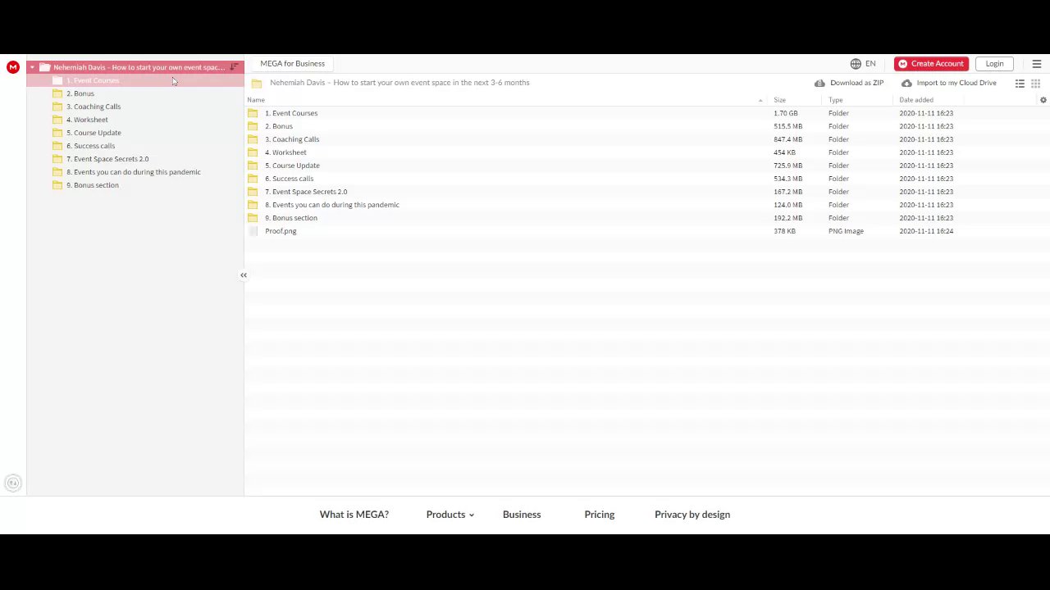
Task: Click the Download as ZIP cloud icon
Action: [x=819, y=83]
